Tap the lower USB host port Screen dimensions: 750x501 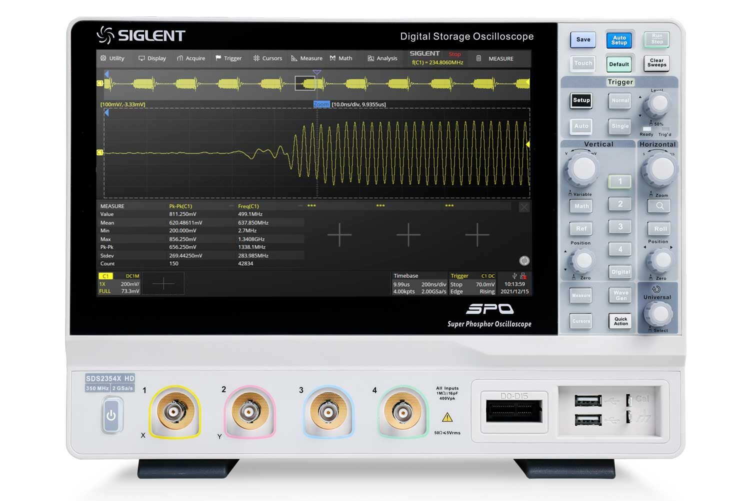(x=588, y=419)
